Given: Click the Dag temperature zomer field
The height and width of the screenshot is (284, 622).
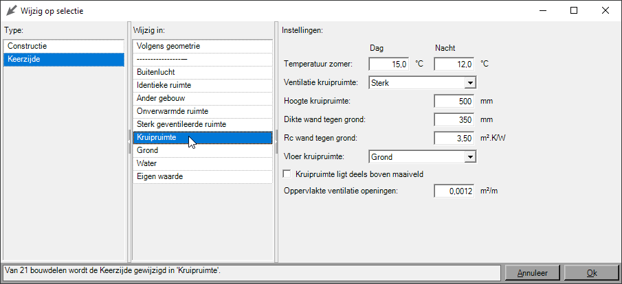Looking at the screenshot, I should coord(388,64).
